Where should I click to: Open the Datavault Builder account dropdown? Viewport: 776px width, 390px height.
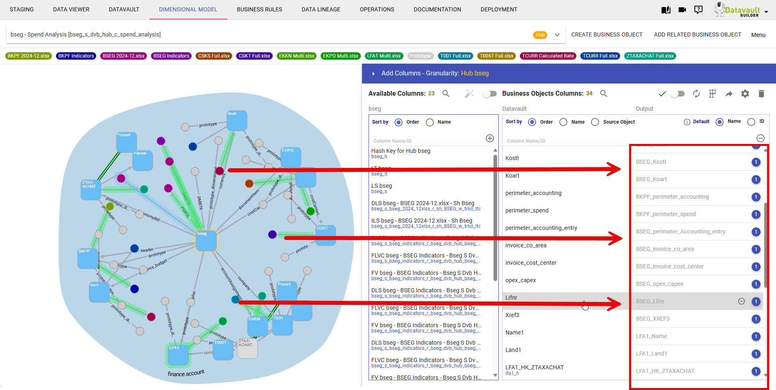[766, 12]
